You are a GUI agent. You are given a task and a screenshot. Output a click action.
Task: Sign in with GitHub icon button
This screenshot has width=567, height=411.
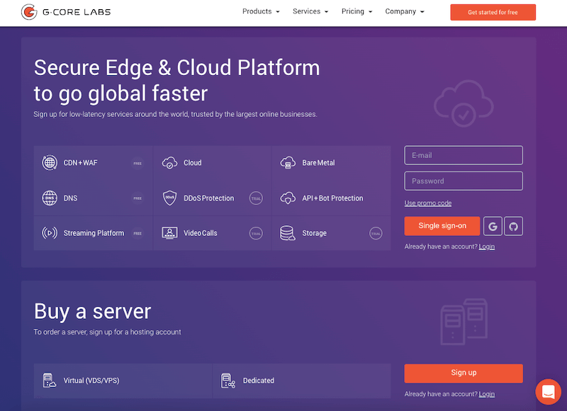tap(513, 226)
